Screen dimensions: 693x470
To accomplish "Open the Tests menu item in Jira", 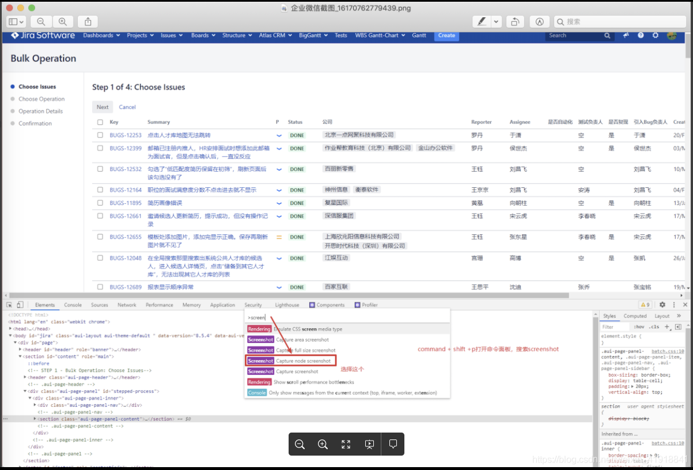I will (341, 35).
